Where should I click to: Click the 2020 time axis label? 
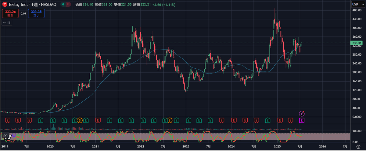point(50,146)
